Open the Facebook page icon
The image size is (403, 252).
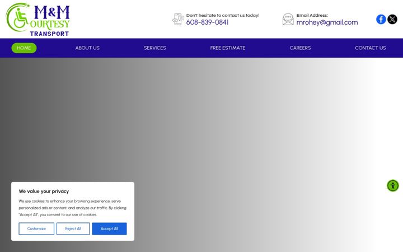point(381,19)
